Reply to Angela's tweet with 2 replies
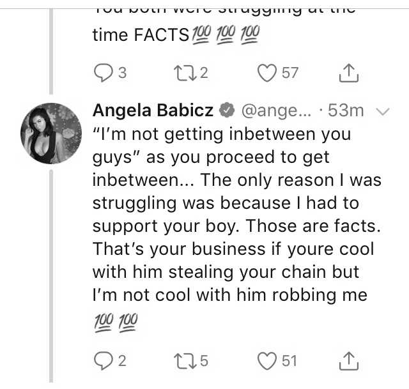The width and height of the screenshot is (409, 389). (110, 361)
